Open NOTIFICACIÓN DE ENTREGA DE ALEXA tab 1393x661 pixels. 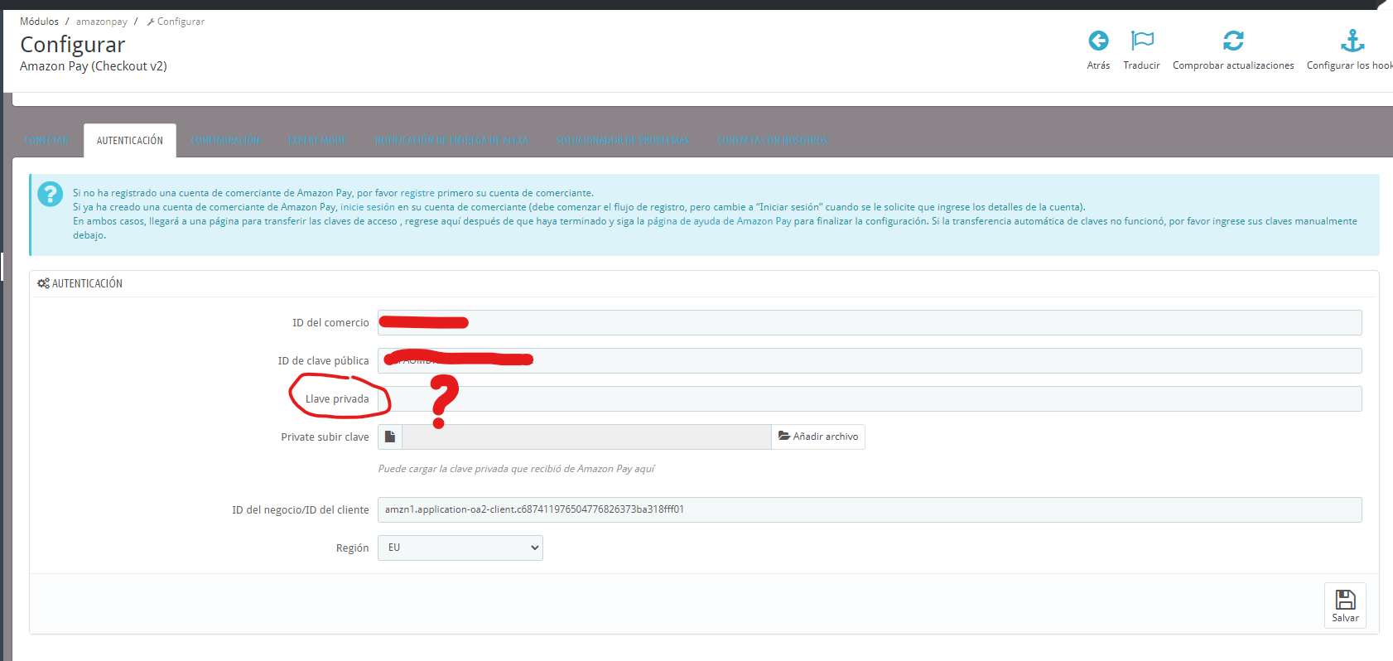[x=451, y=141]
